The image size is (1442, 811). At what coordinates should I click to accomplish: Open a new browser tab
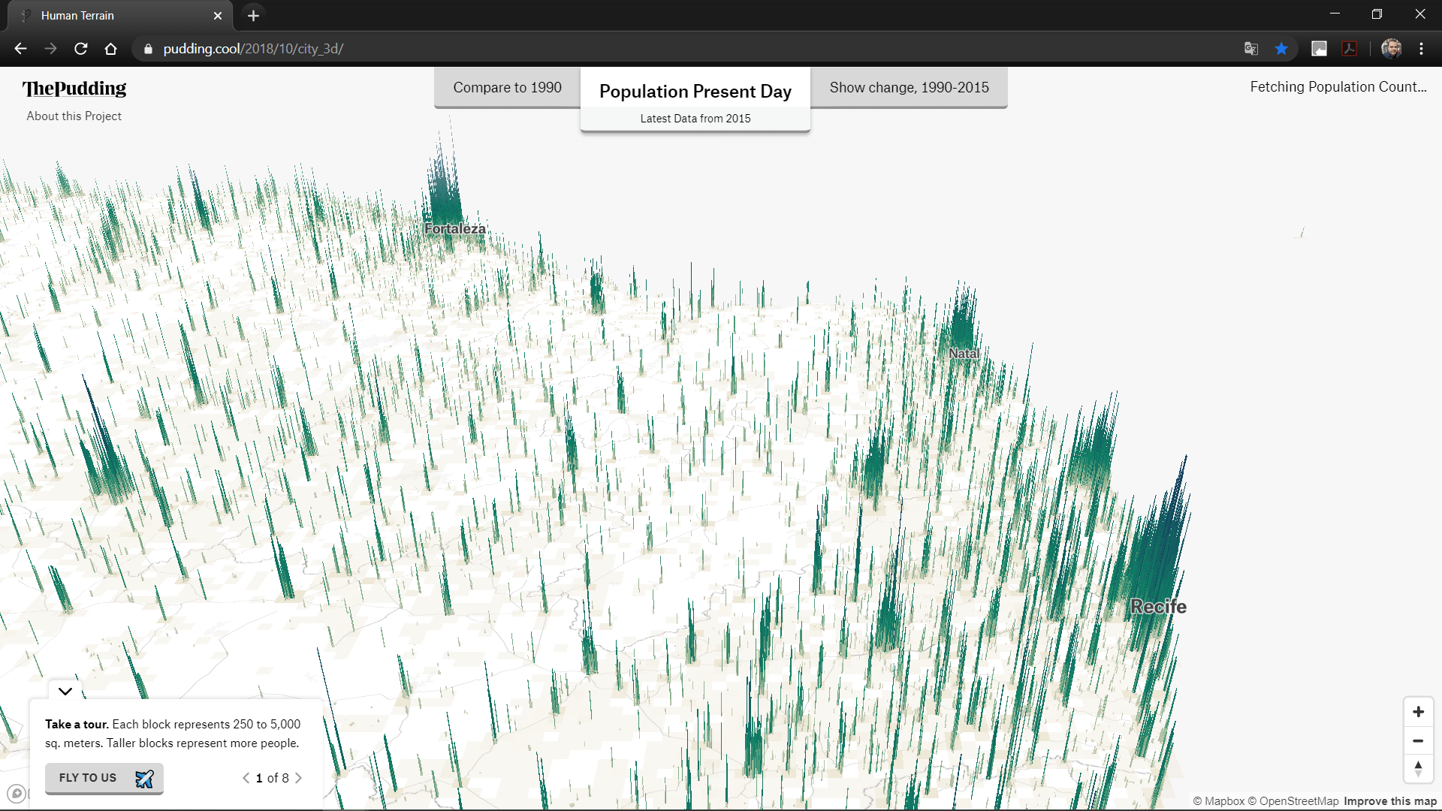(x=254, y=16)
